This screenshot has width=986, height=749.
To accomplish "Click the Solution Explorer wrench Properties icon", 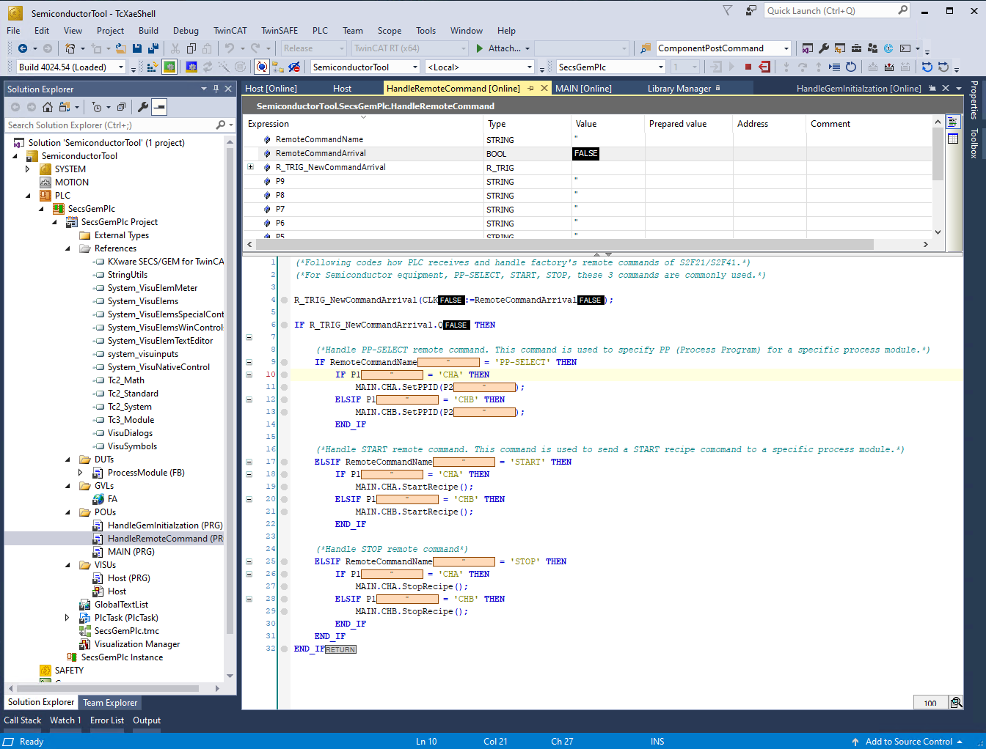I will coord(143,107).
